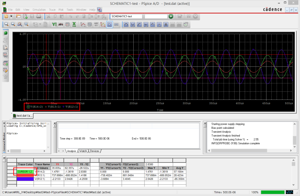Switch to the Watch tab

click(x=83, y=151)
